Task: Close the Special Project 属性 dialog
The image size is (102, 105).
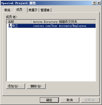Action: (99, 3)
